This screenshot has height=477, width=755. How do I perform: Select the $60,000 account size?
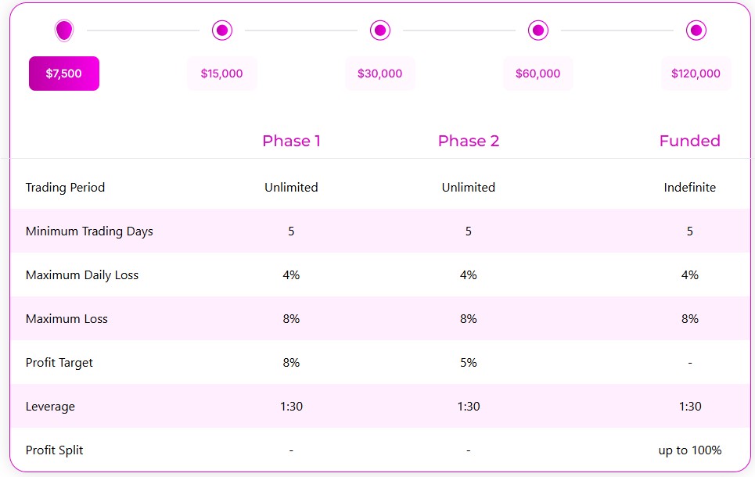coord(537,74)
